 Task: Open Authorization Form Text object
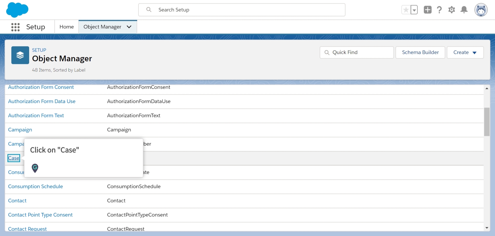[36, 116]
